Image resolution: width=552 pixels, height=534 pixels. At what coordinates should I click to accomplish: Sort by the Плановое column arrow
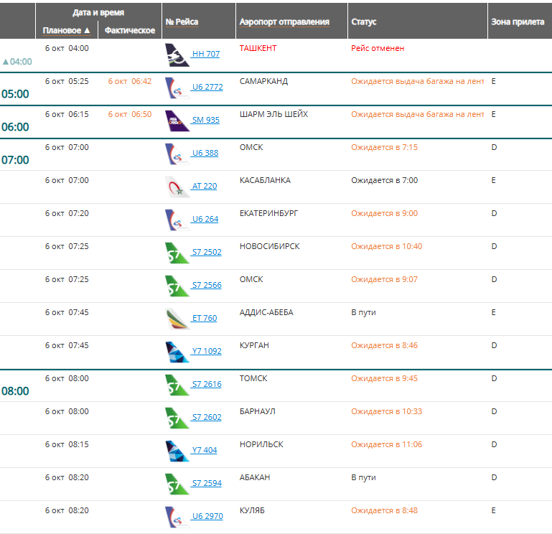click(87, 30)
